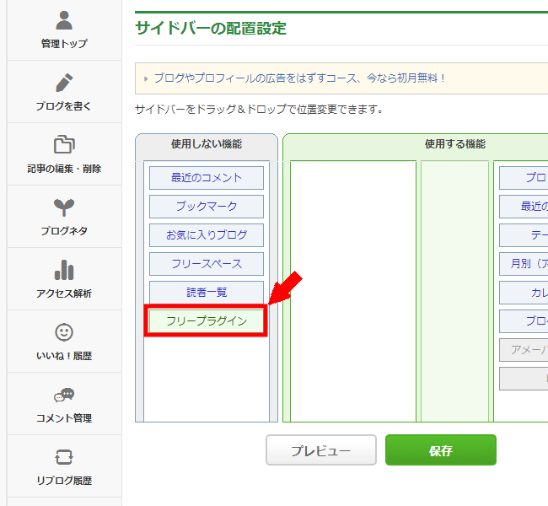Select the フリースペース module
Viewport: 548px width, 506px height.
207,264
